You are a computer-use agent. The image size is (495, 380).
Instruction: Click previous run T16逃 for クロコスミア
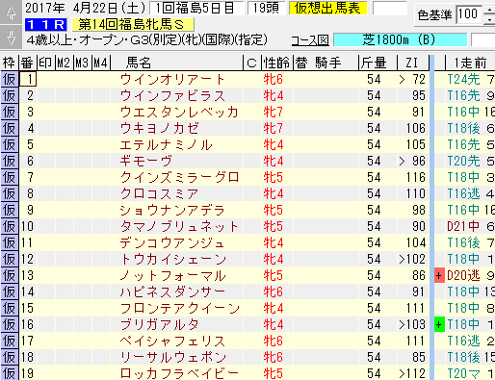coord(463,193)
